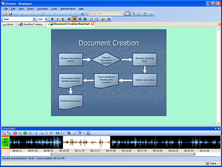The image size is (222, 167).
Task: Click the dotted vertical lines icon in Sound Editor
Action: 62,133
